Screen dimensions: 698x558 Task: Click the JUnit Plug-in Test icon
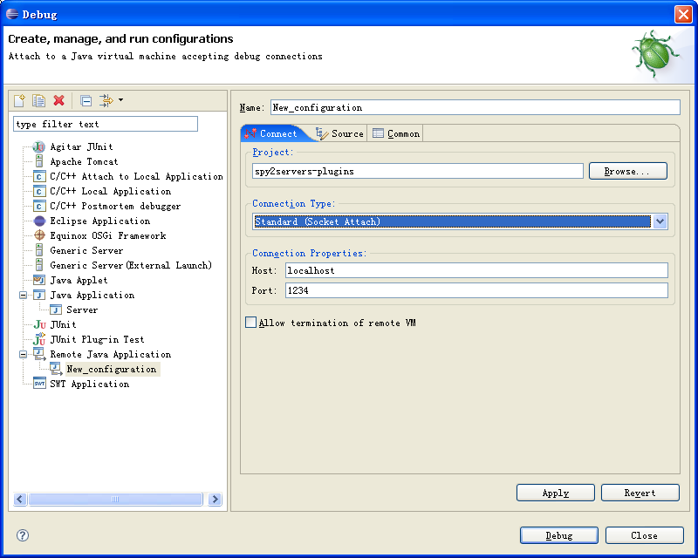pyautogui.click(x=39, y=339)
